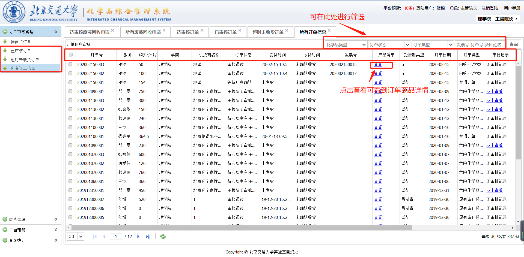The height and width of the screenshot is (257, 524).
Task: Close the 已审核订单 tab via X icon
Action: pyautogui.click(x=240, y=31)
